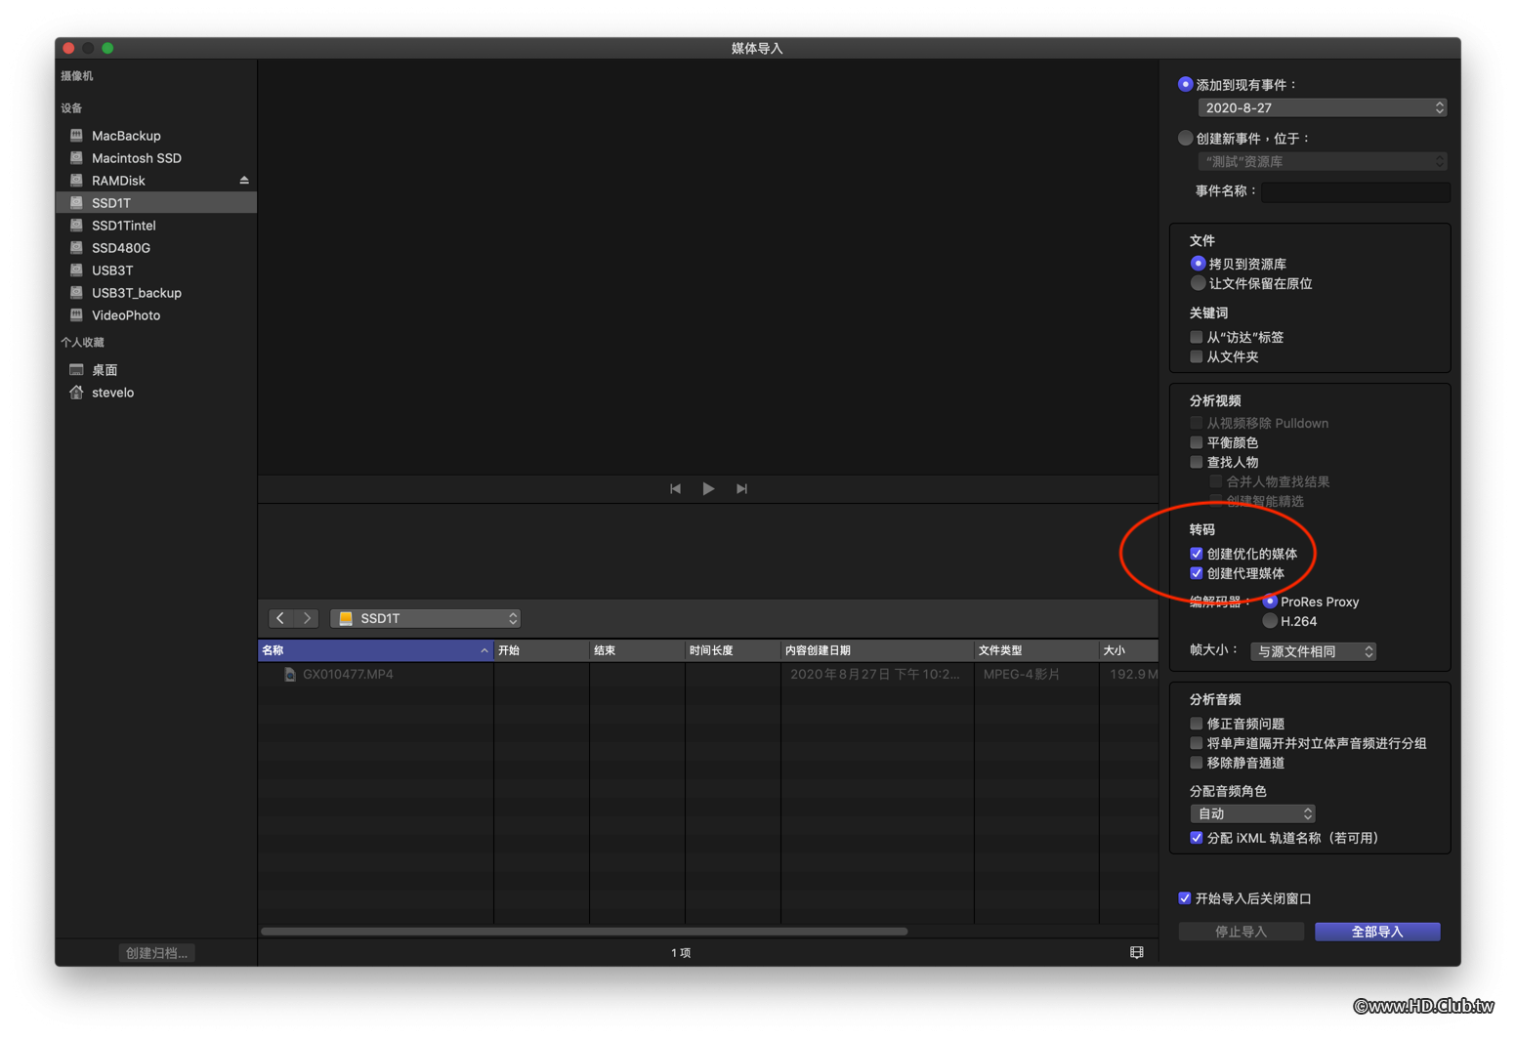Viewport: 1516px width, 1039px height.
Task: Click the USB3T drive icon
Action: coord(76,270)
